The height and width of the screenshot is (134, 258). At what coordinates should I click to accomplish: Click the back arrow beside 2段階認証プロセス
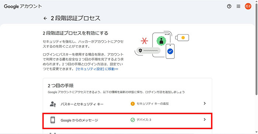click(x=45, y=18)
